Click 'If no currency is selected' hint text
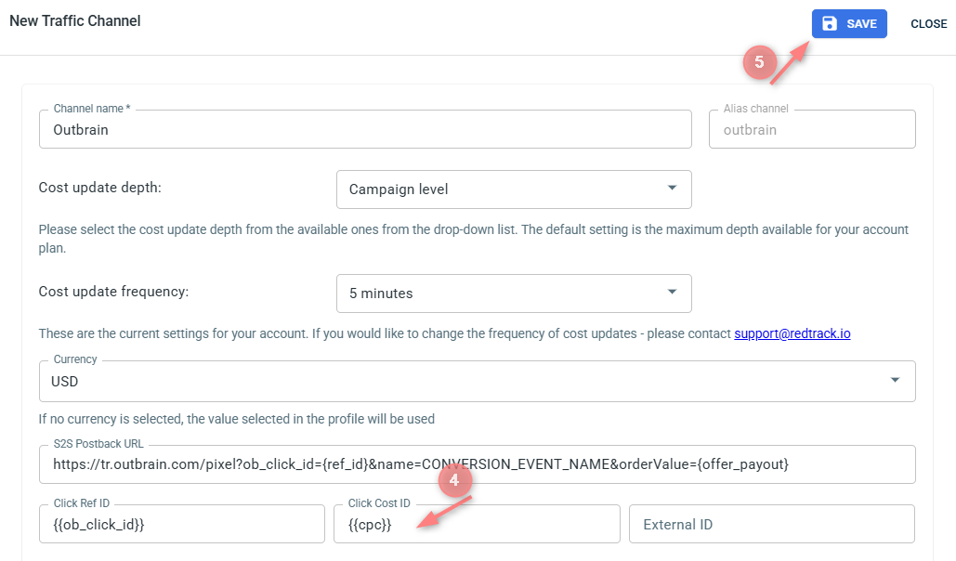The image size is (956, 561). (x=237, y=419)
